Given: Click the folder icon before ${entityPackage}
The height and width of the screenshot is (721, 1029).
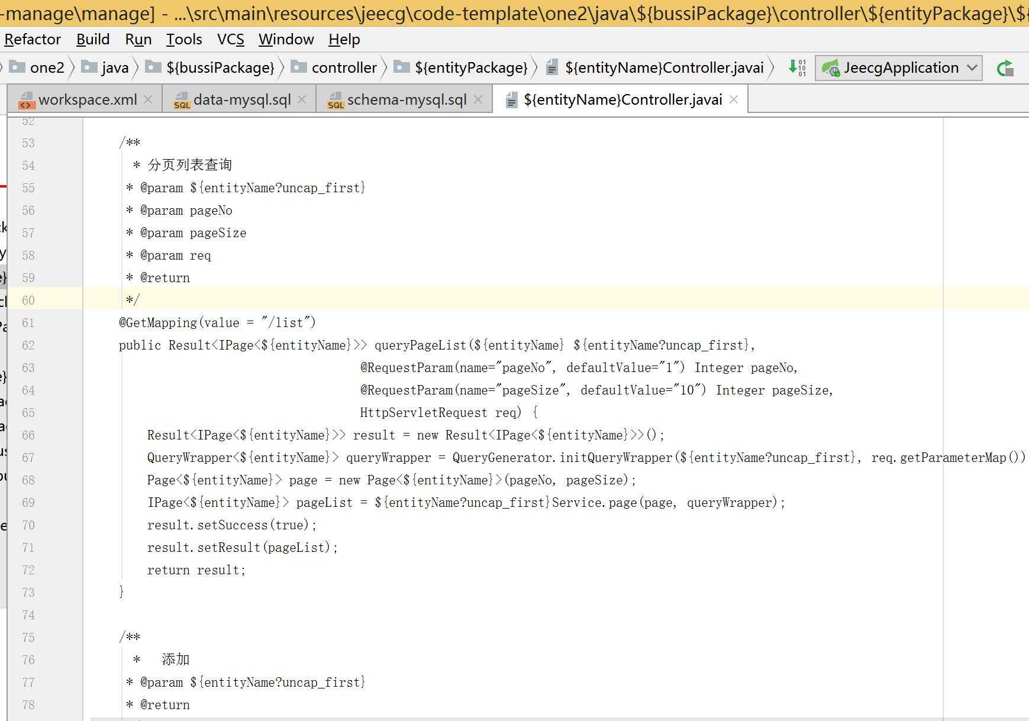Looking at the screenshot, I should [402, 67].
